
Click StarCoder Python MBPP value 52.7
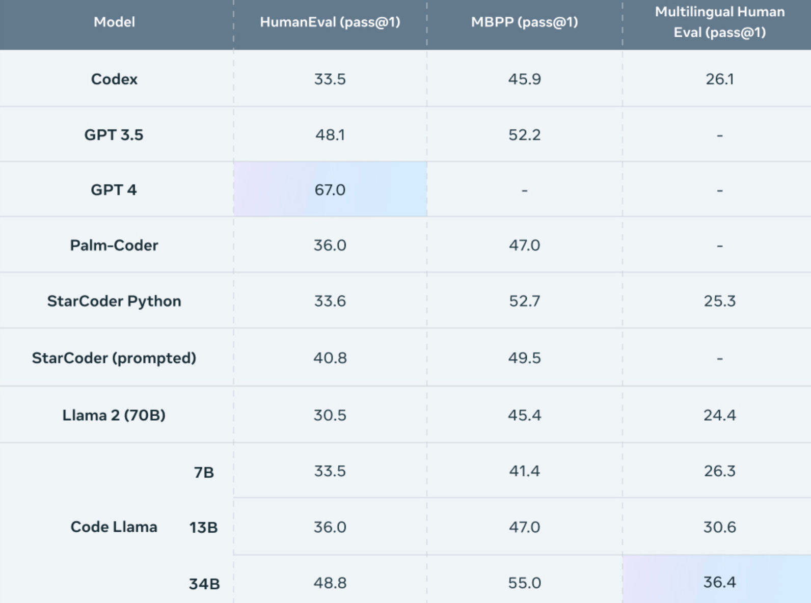524,301
